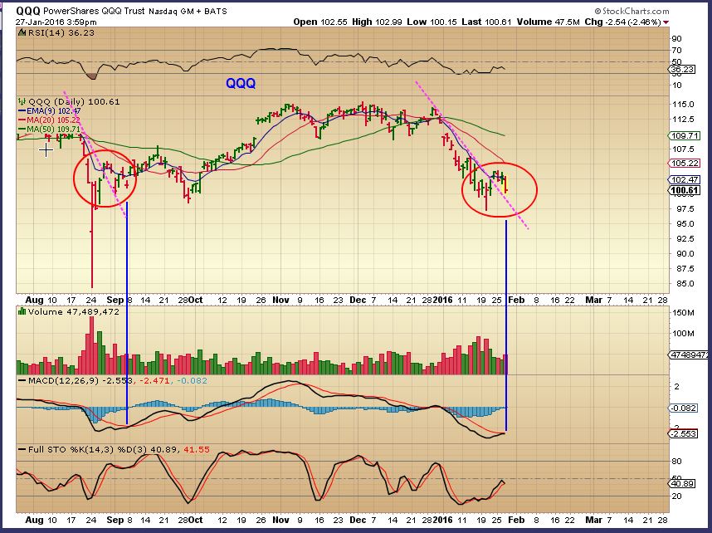Click the -2.553 tag on MACD axis
Viewport: 712px width, 533px height.
point(684,433)
